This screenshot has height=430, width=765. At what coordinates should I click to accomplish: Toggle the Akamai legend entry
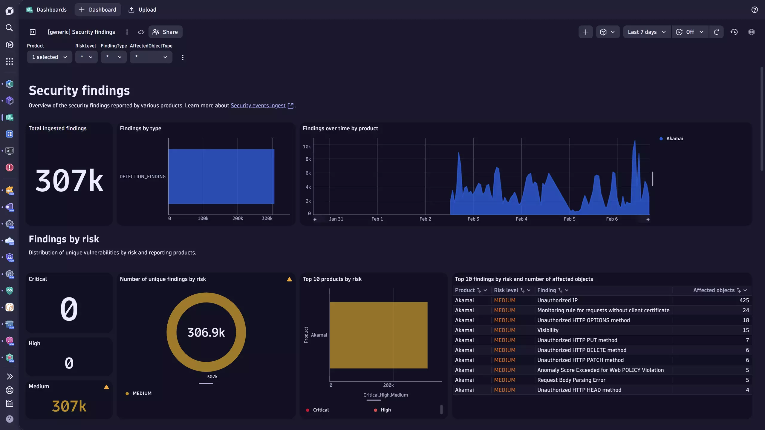coord(671,138)
